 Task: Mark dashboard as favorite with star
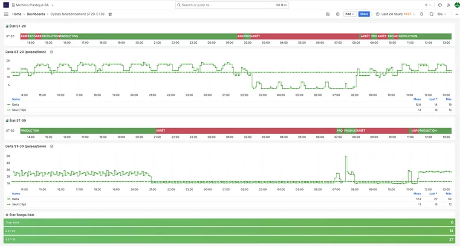point(110,14)
